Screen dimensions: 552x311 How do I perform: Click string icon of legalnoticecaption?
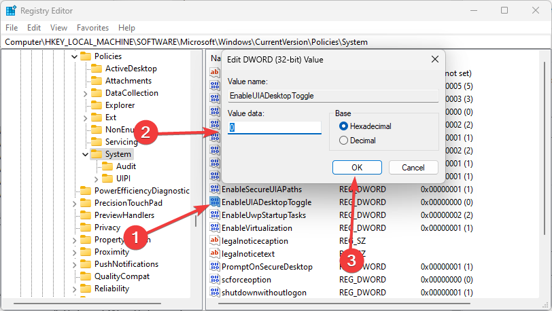[x=215, y=241]
